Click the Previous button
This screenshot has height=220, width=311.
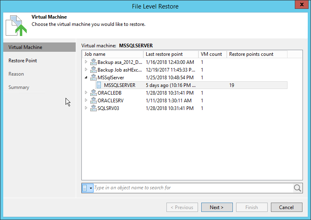point(182,207)
